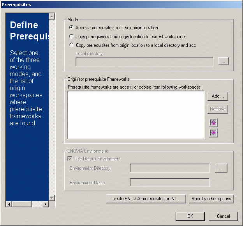243x226 pixels.
Task: Click inside the prerequisite workspaces list box
Action: tap(136, 115)
